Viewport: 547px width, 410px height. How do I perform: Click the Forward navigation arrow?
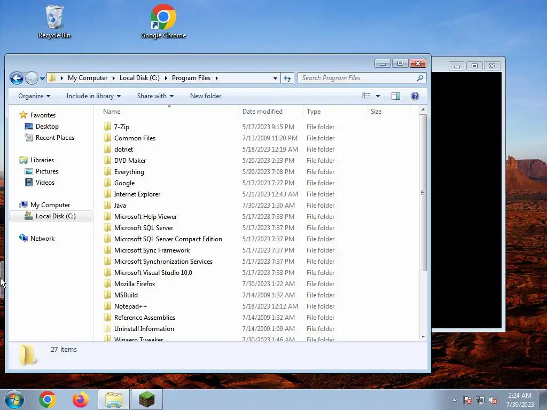click(x=32, y=78)
